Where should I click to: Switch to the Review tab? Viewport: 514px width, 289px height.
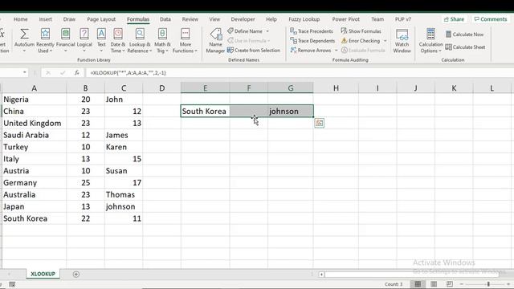190,19
